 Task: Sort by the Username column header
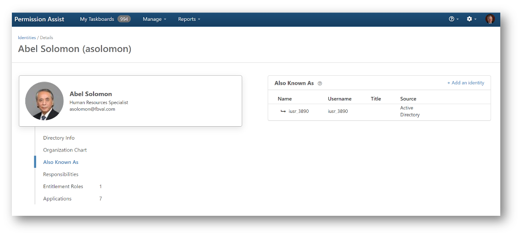point(339,99)
